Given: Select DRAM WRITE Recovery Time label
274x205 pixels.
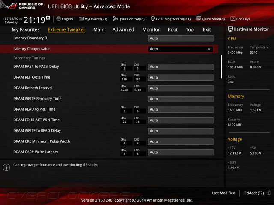Looking at the screenshot, I should (37, 99).
